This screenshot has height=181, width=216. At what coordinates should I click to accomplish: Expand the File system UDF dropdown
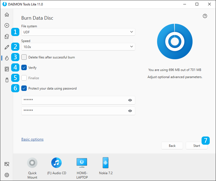(x=78, y=32)
